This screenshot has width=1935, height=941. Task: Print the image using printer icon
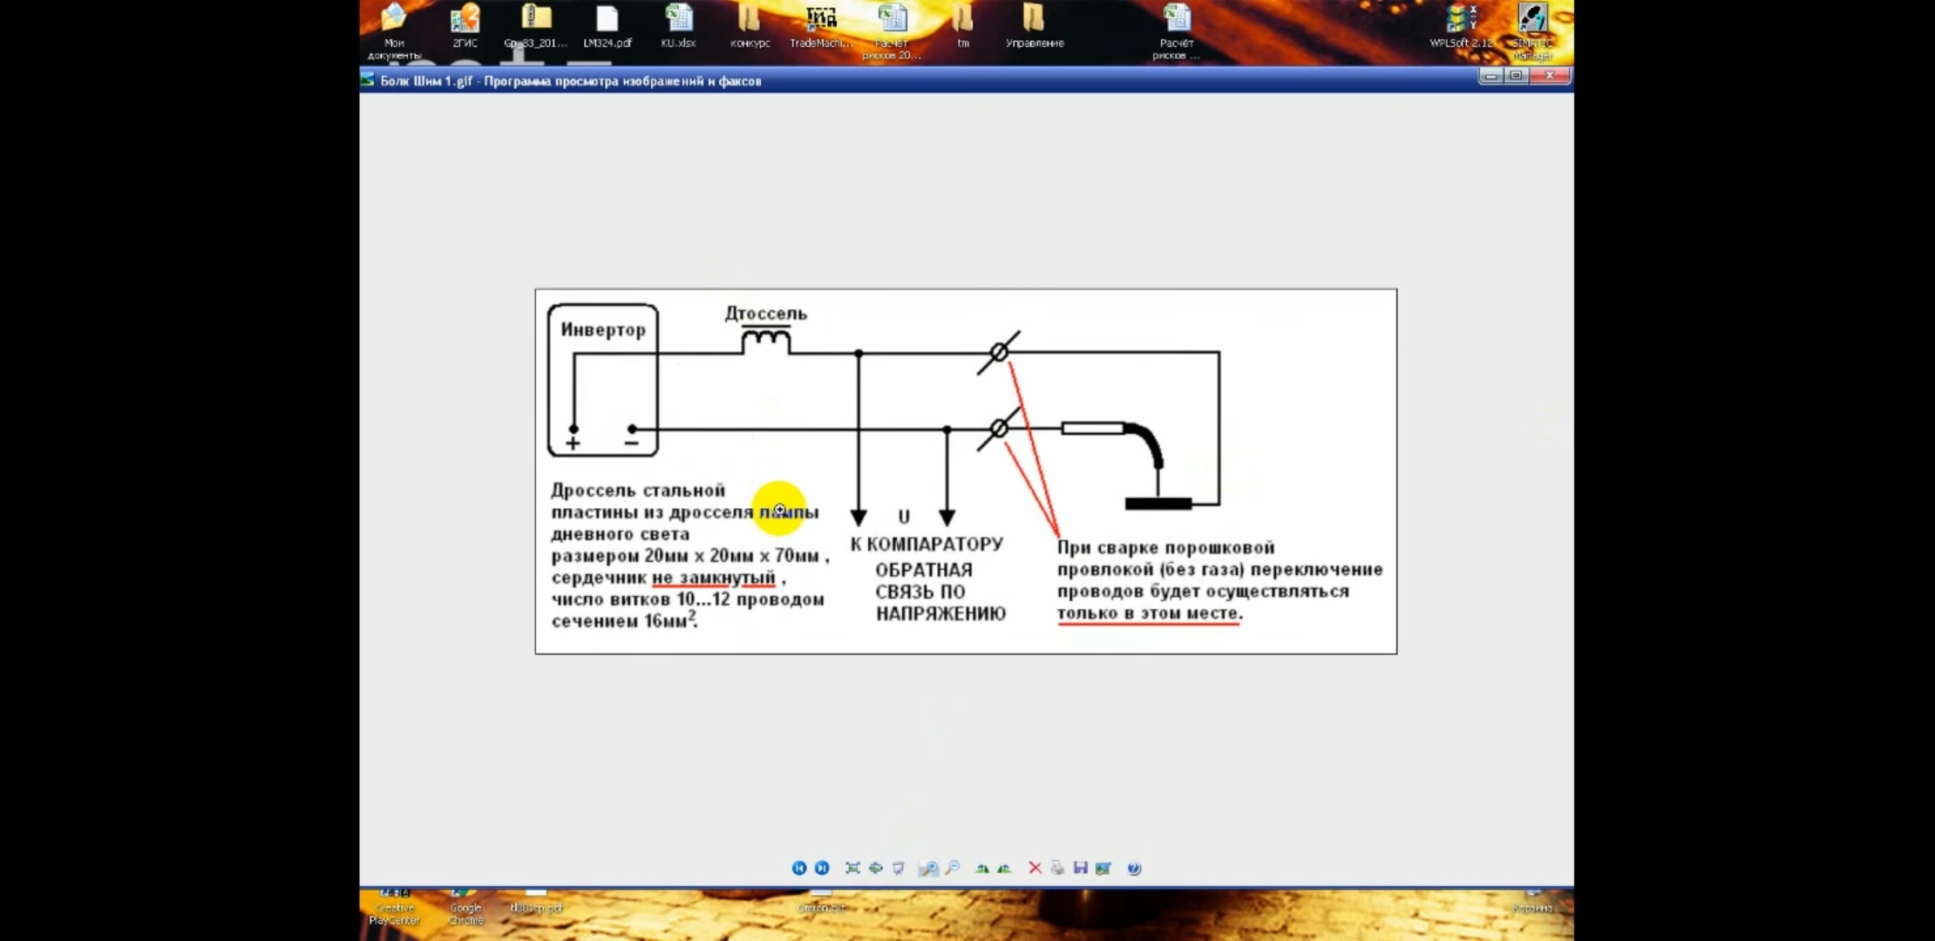click(1057, 868)
